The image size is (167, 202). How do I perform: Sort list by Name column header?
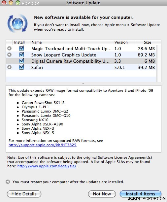point(72,42)
